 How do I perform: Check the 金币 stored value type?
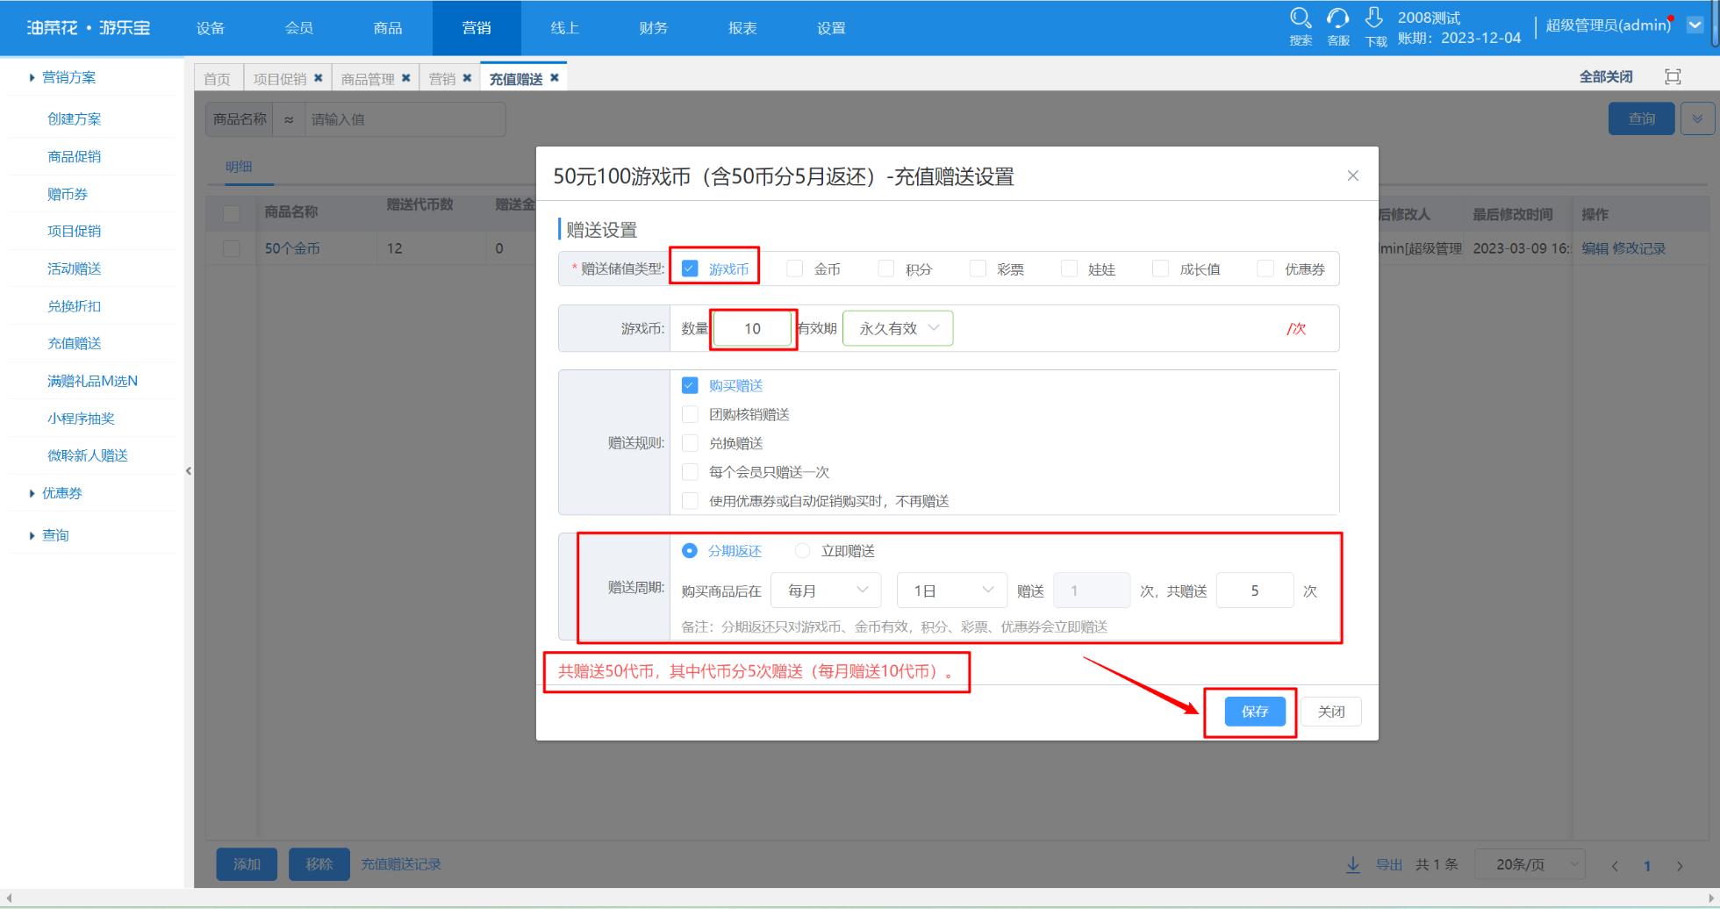point(794,268)
